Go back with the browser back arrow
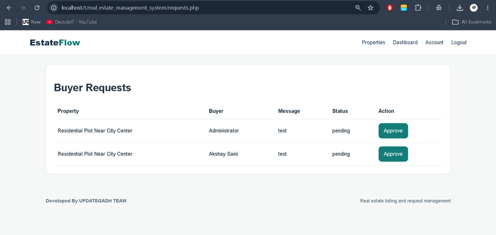The image size is (496, 235). [9, 8]
